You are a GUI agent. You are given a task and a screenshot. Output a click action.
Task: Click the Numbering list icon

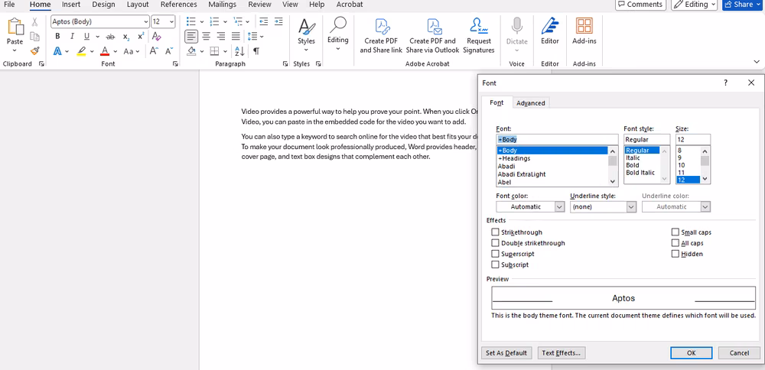coord(214,21)
